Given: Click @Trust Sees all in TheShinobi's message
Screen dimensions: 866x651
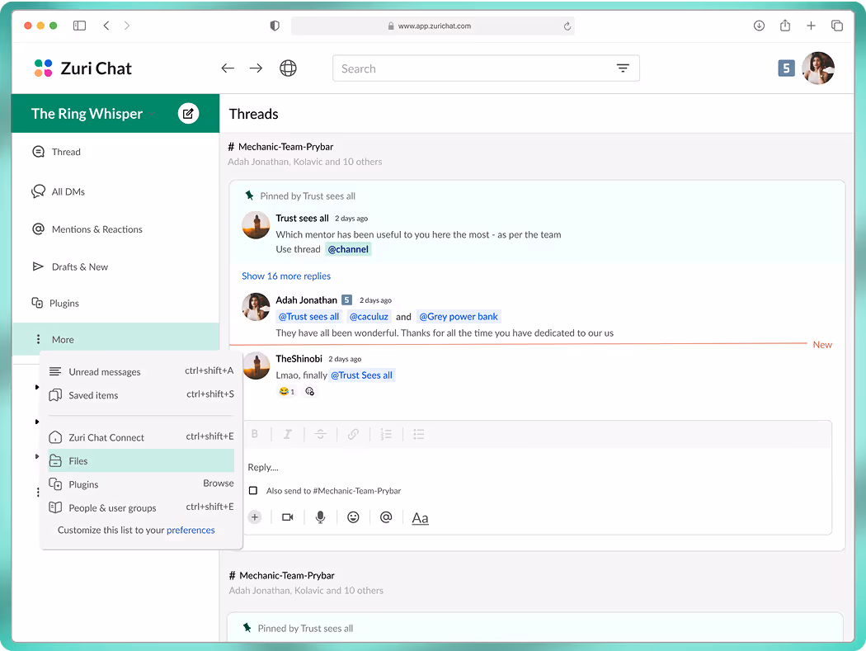Looking at the screenshot, I should (362, 375).
